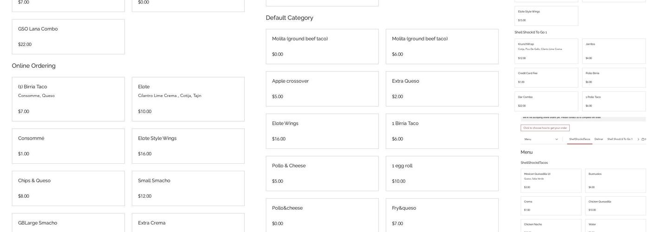The height and width of the screenshot is (232, 650).
Task: Select the 1 Birria Taco $6.00 card
Action: pos(442,131)
